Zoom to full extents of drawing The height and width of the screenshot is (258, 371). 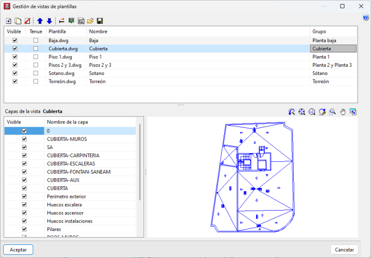(301, 112)
